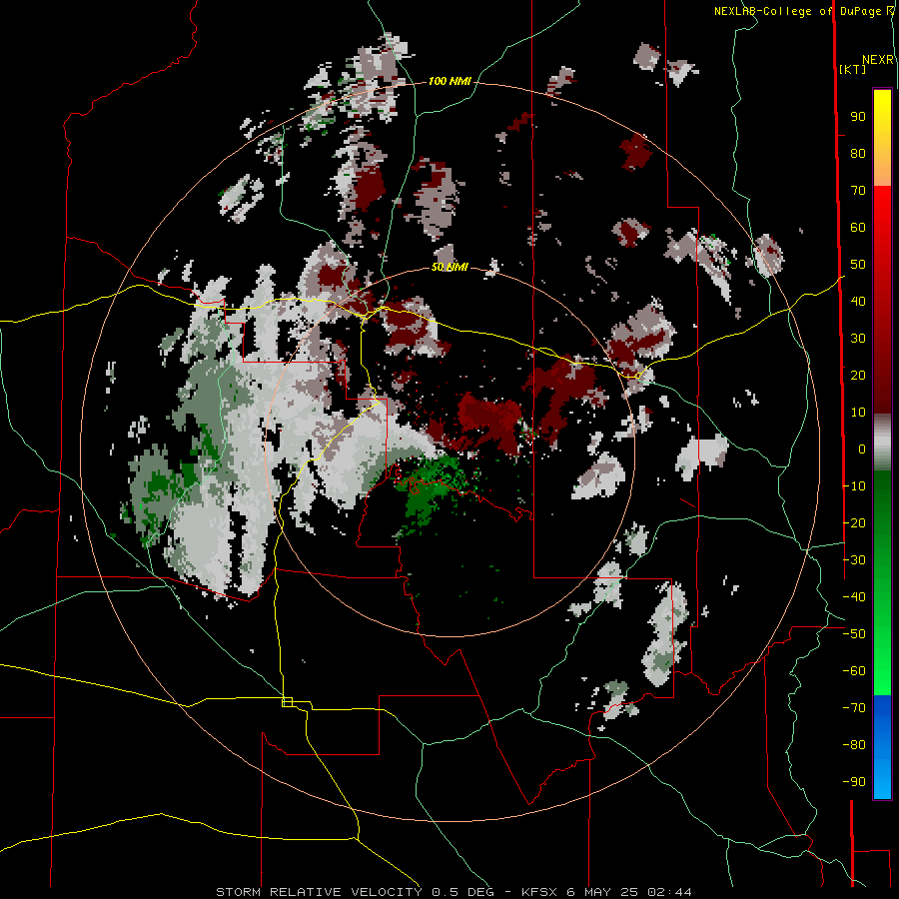Click the -10 value on velocity scale
The height and width of the screenshot is (899, 899).
[x=854, y=486]
